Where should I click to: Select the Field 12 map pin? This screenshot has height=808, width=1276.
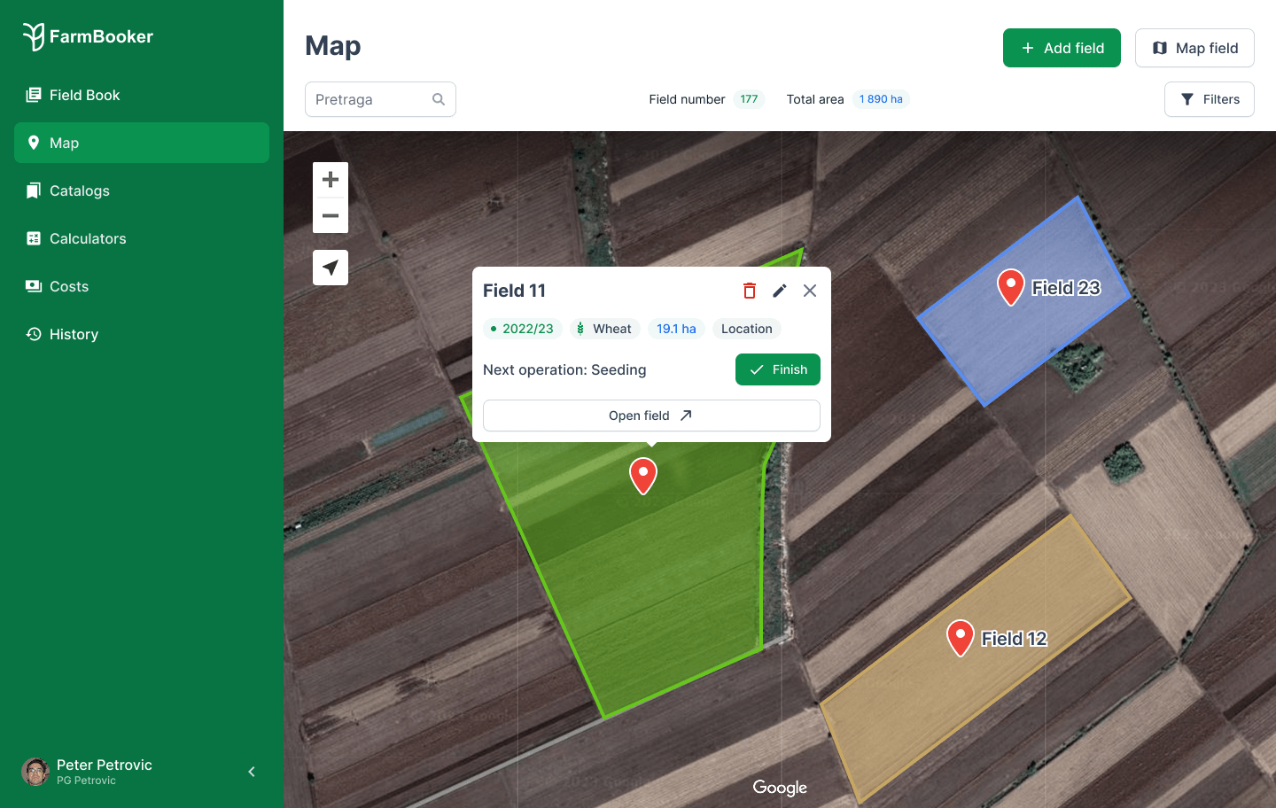pyautogui.click(x=960, y=637)
